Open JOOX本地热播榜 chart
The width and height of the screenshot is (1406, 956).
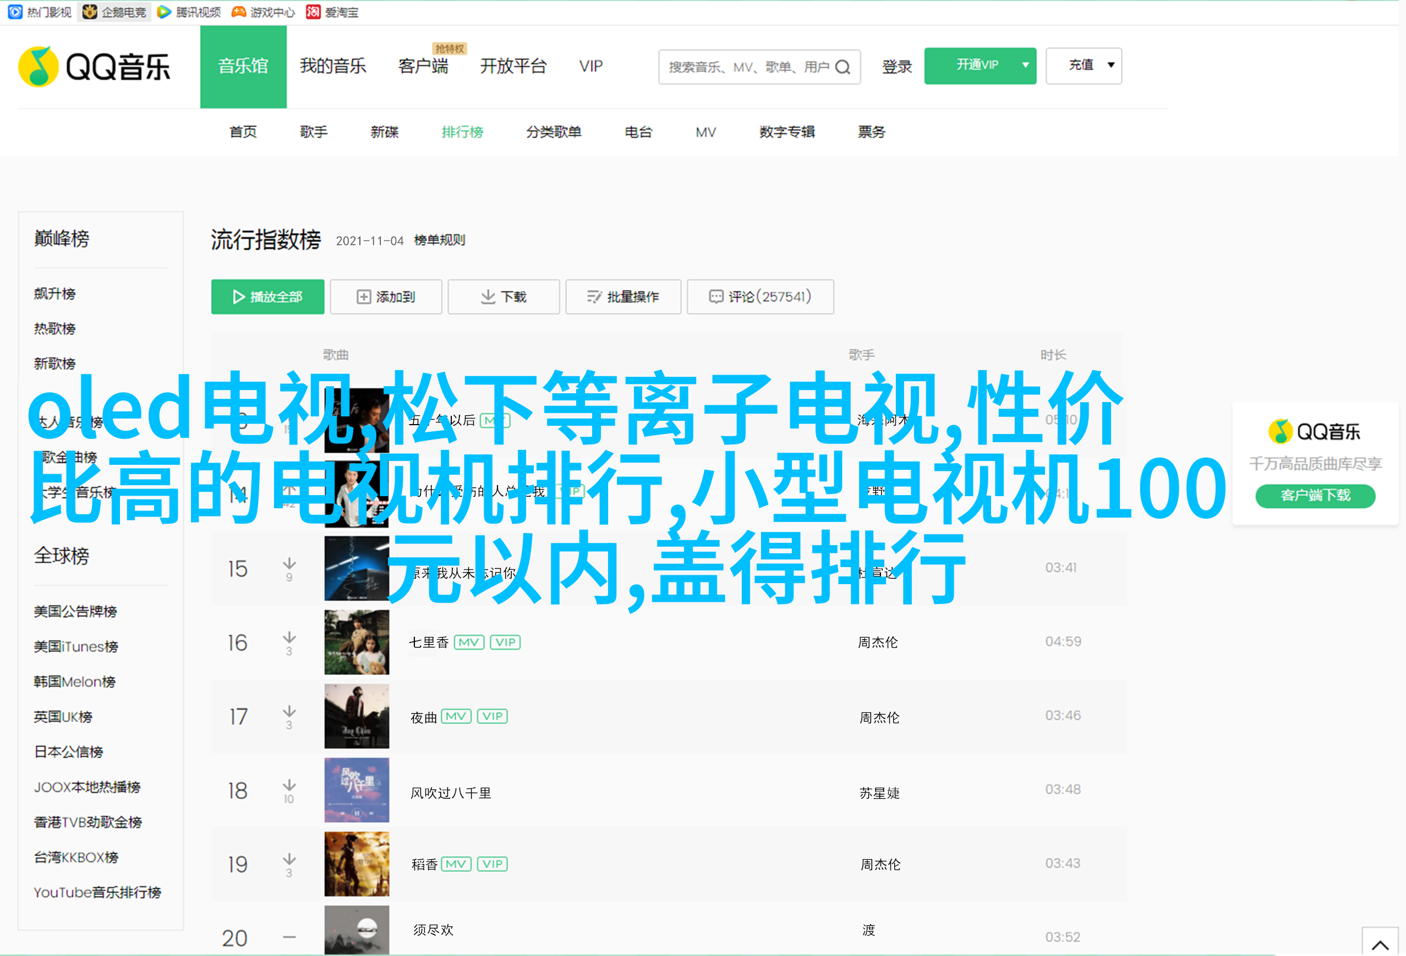point(87,787)
